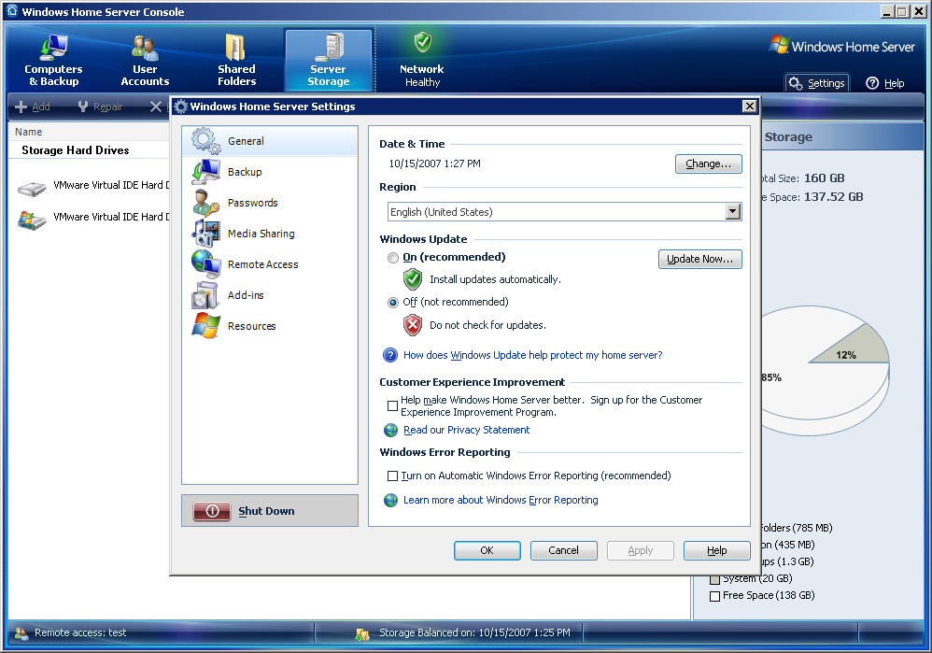Click the globe icon beside Error Reporting link

coord(390,500)
